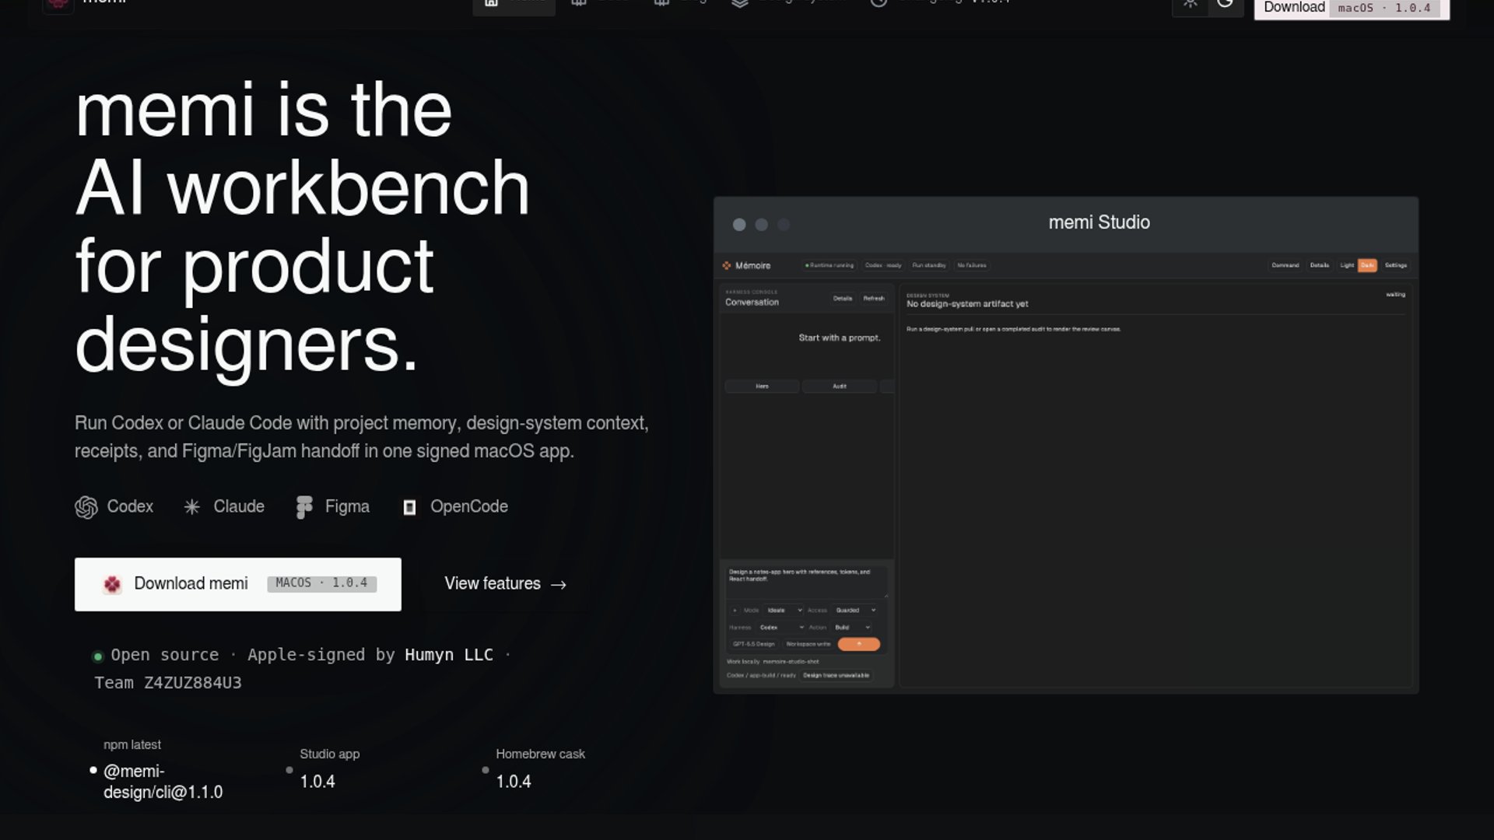Image resolution: width=1494 pixels, height=840 pixels.
Task: Click the Download macOS 1.0.4 button in header
Action: 1352,9
